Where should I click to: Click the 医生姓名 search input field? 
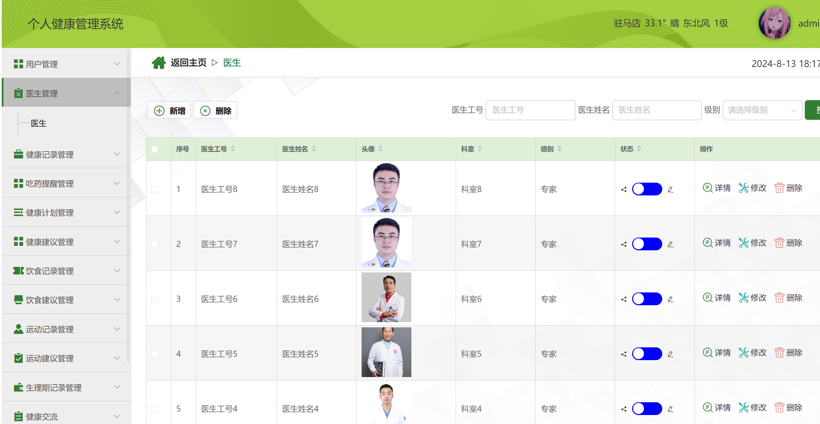[656, 110]
